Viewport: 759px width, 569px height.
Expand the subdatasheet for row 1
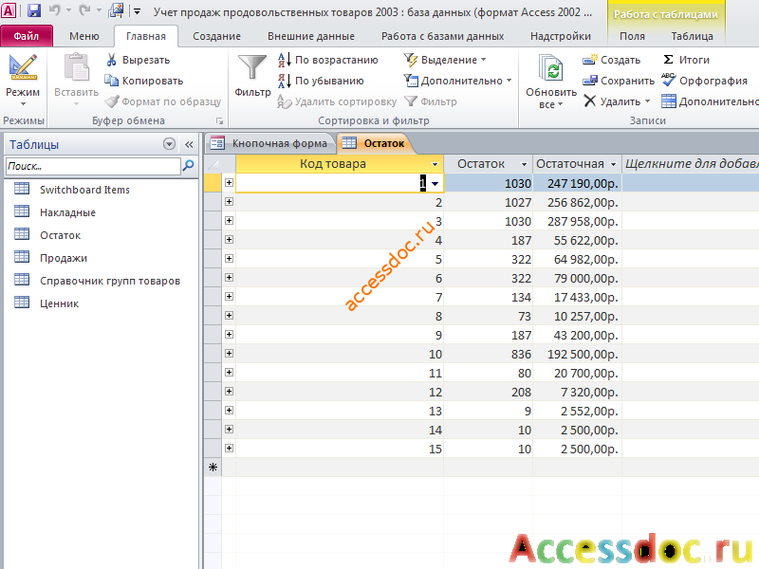click(x=229, y=183)
